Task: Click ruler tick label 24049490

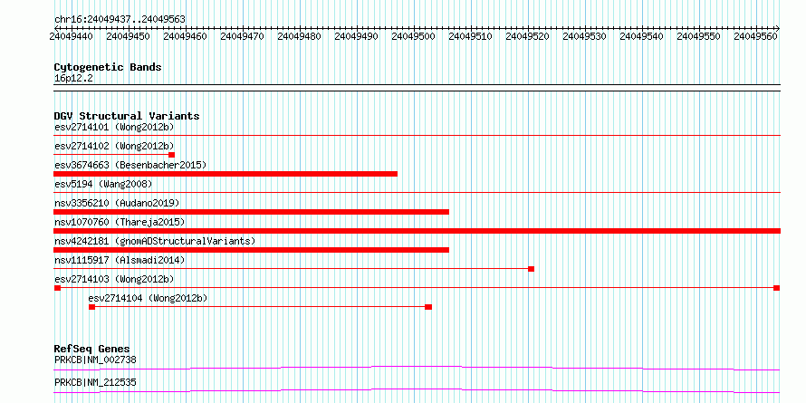Action: pyautogui.click(x=356, y=36)
